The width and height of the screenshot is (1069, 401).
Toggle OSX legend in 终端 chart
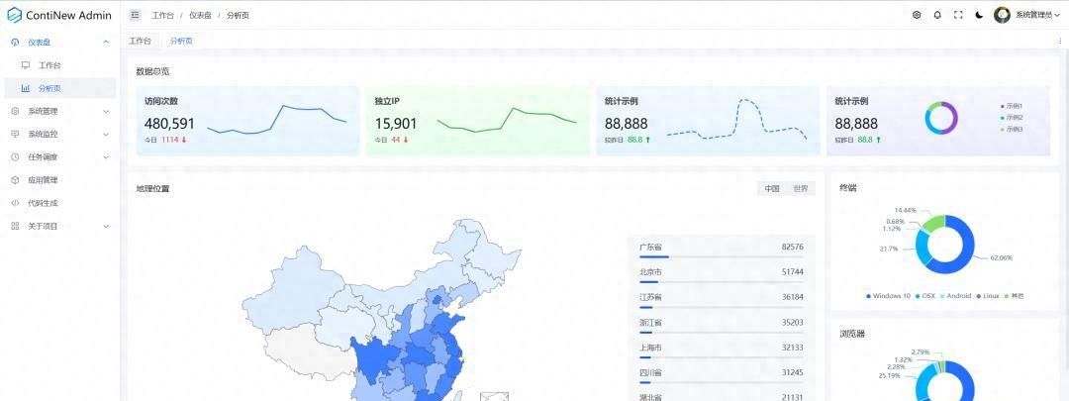coord(925,296)
